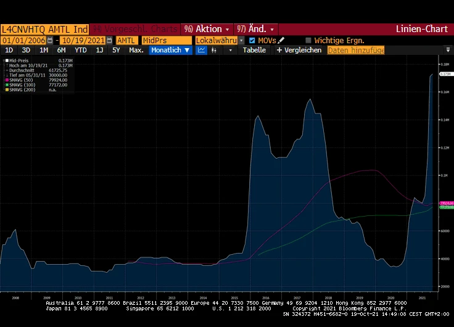Toggle the MOVs checkbox
The width and height of the screenshot is (454, 327).
point(252,40)
